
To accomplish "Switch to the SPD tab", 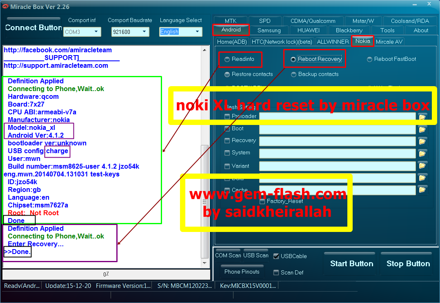I will [x=264, y=21].
